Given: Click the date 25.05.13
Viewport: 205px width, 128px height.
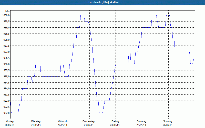Looking at the screenshot, I should [141, 125].
